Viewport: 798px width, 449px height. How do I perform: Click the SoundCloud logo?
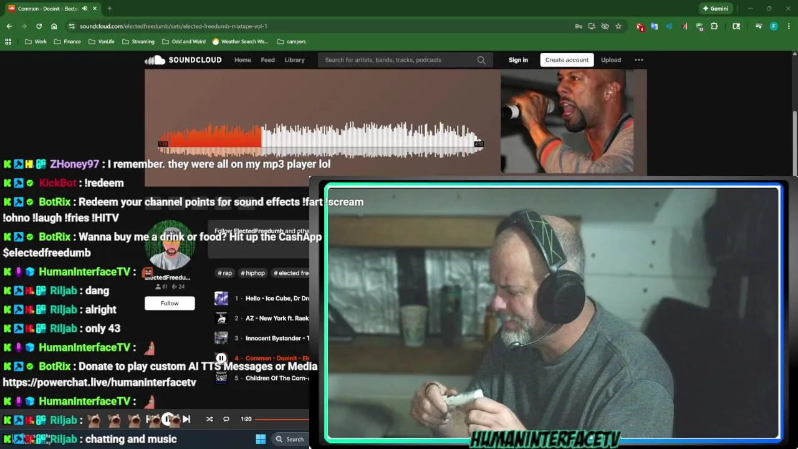click(183, 60)
